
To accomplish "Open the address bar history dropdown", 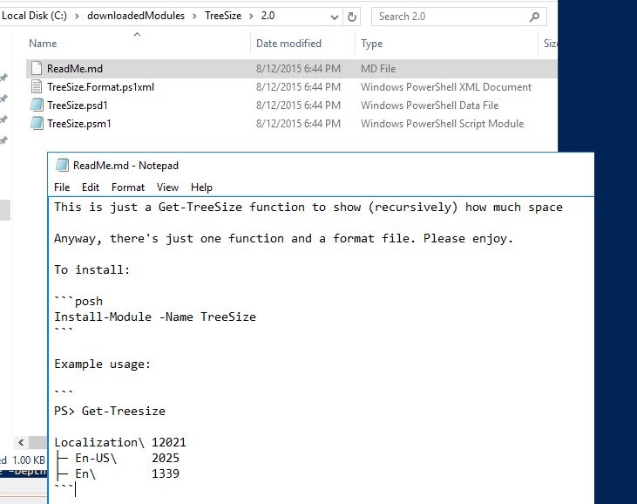I will tap(335, 17).
